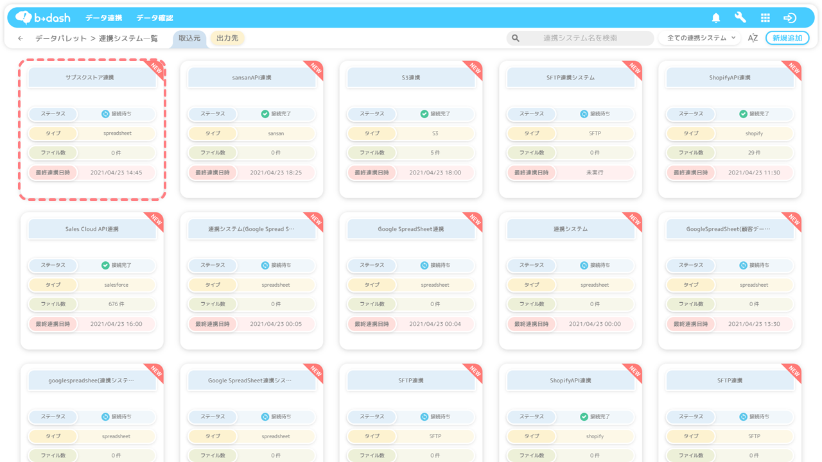Open the Sales Cloud API連携 card title
The width and height of the screenshot is (822, 462).
[92, 229]
